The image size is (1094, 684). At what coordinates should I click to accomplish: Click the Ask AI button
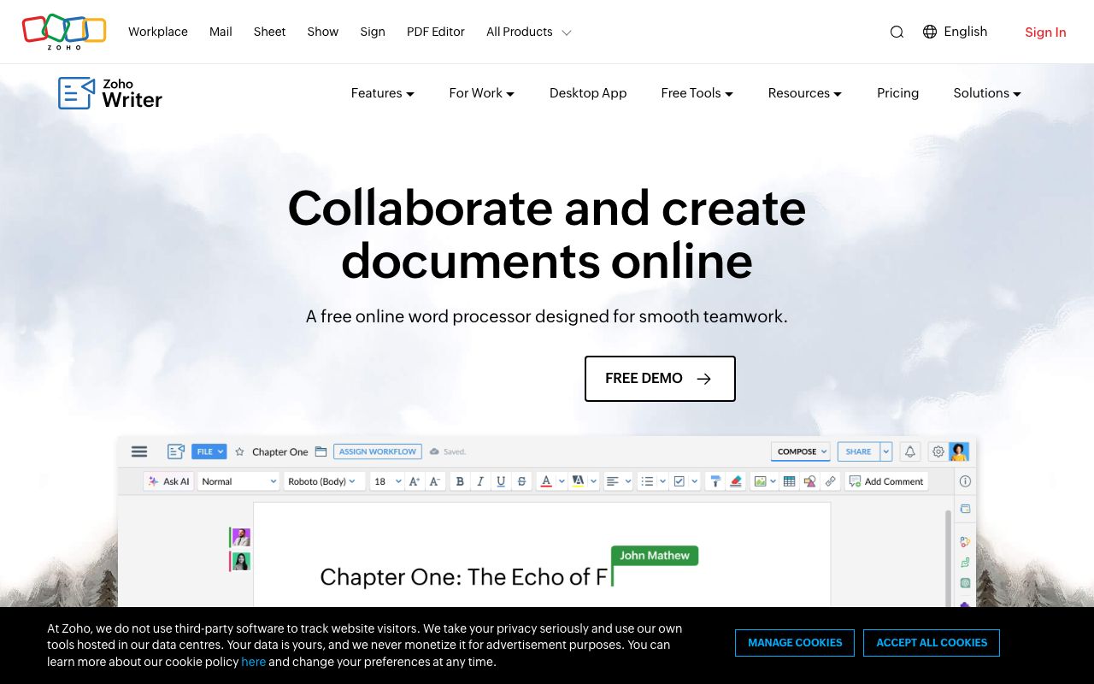[169, 481]
